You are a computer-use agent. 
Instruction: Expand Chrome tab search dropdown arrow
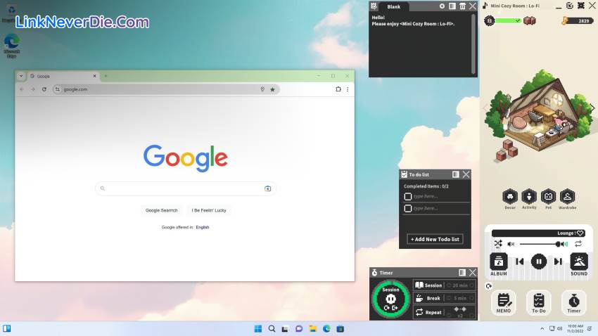coord(21,76)
